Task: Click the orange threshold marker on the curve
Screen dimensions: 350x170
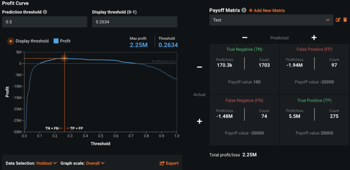Action: (64, 59)
